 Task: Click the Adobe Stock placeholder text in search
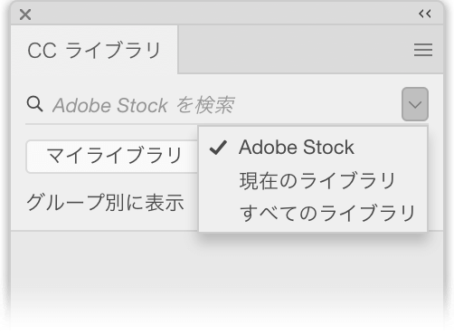[110, 106]
